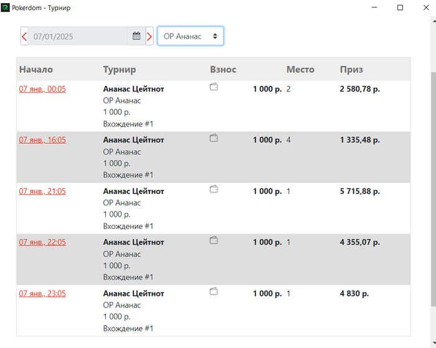The image size is (436, 348).
Task: Click wallet icon in 23:05 tournament row
Action: [214, 291]
